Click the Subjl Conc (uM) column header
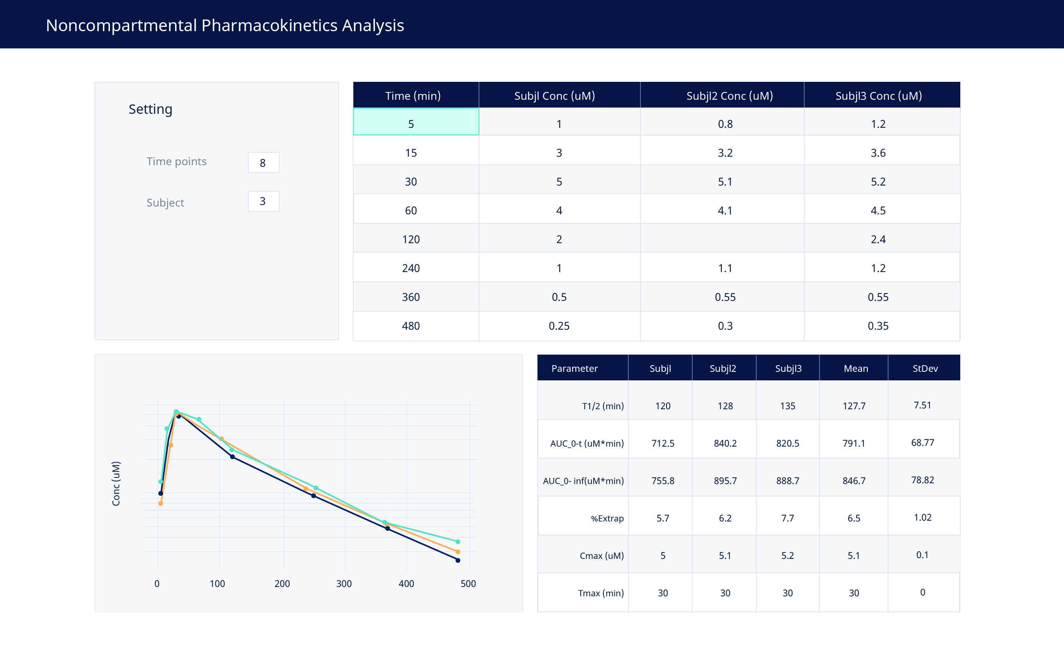 (555, 95)
